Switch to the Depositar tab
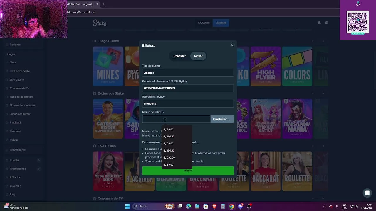 click(179, 56)
